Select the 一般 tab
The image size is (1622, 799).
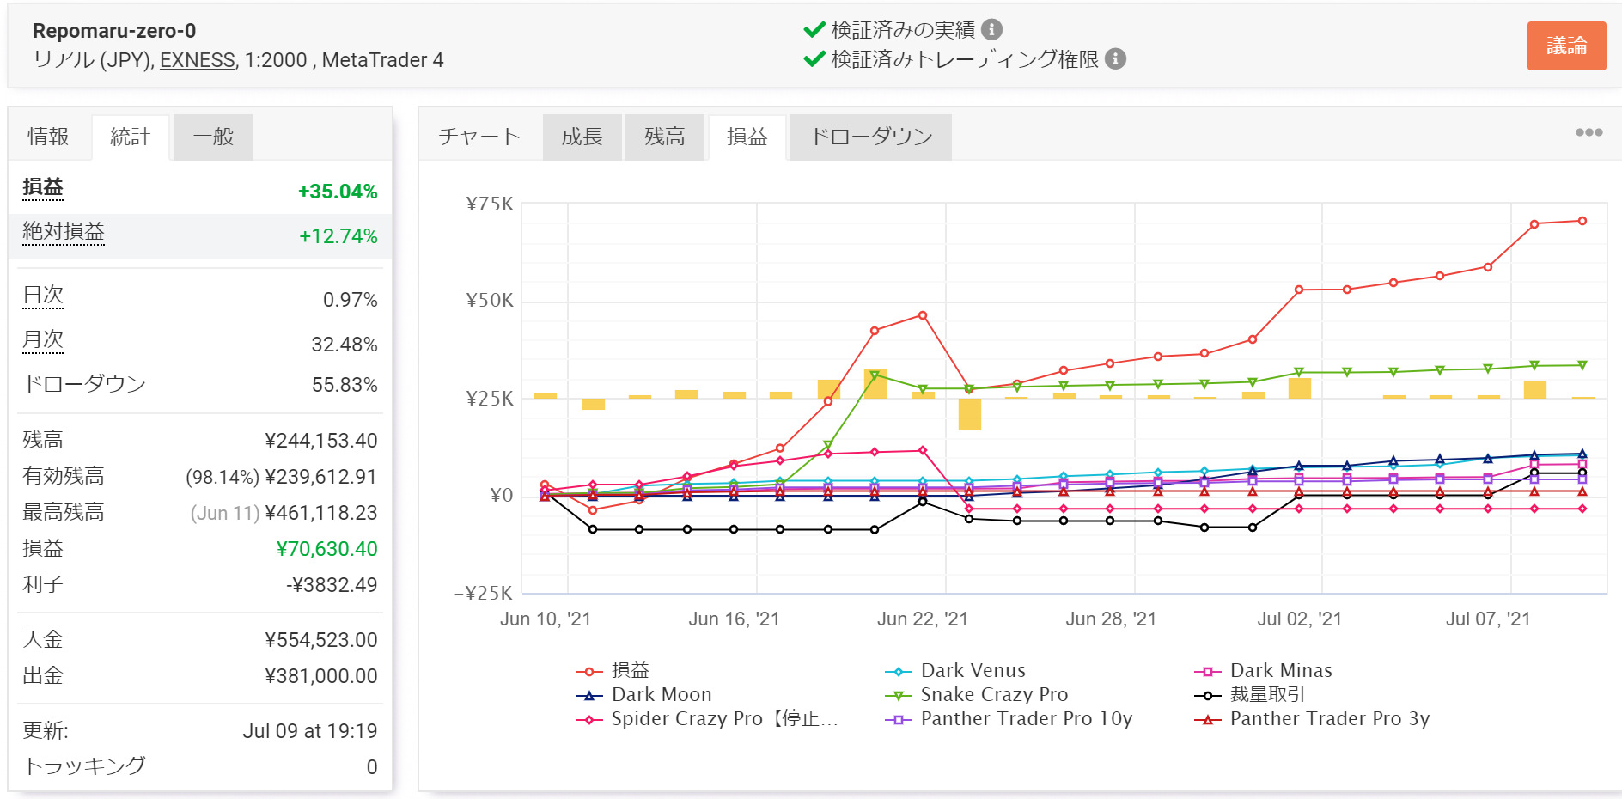(x=213, y=137)
